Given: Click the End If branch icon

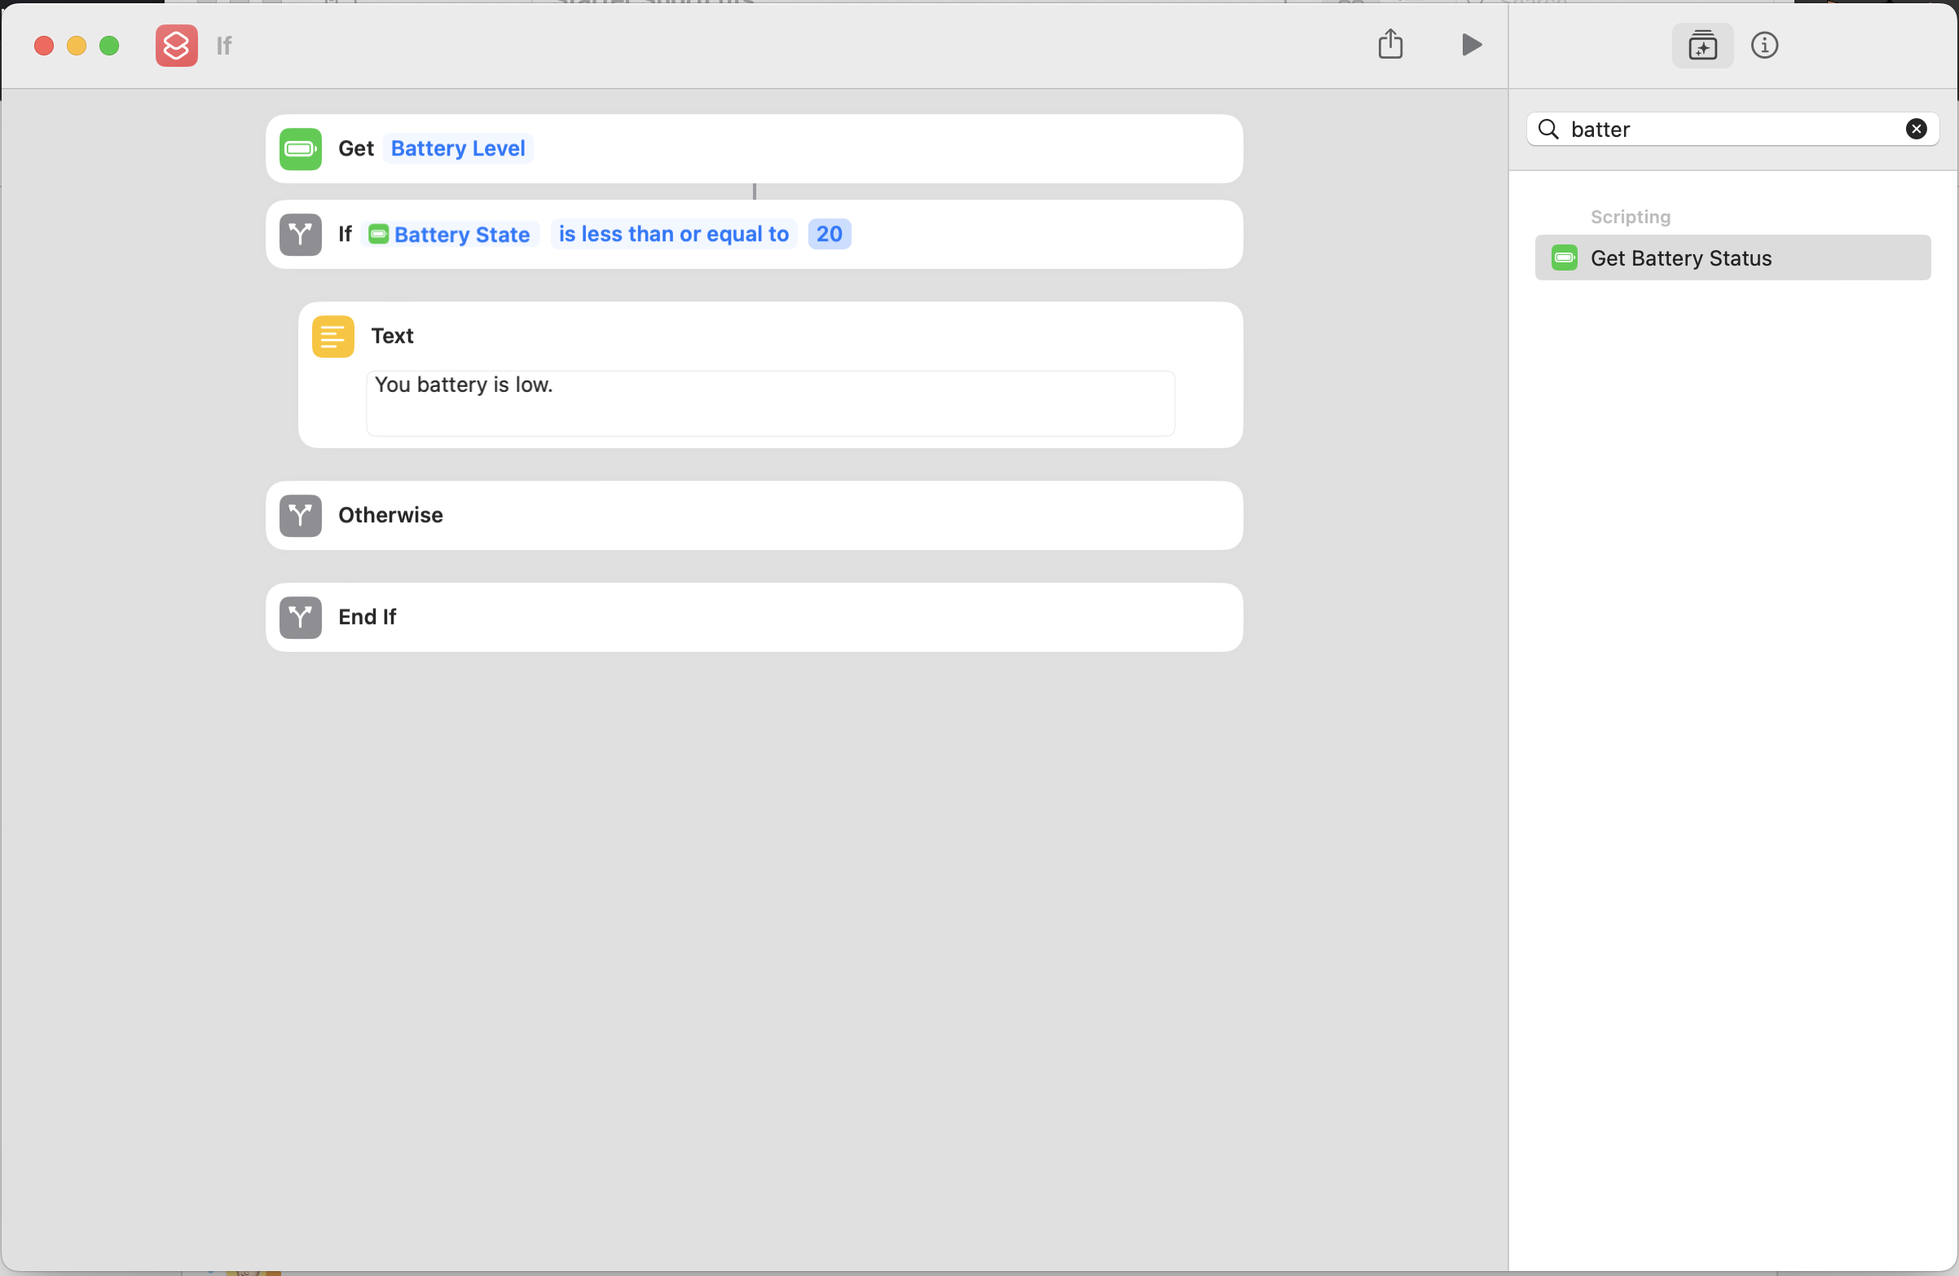Looking at the screenshot, I should point(301,618).
